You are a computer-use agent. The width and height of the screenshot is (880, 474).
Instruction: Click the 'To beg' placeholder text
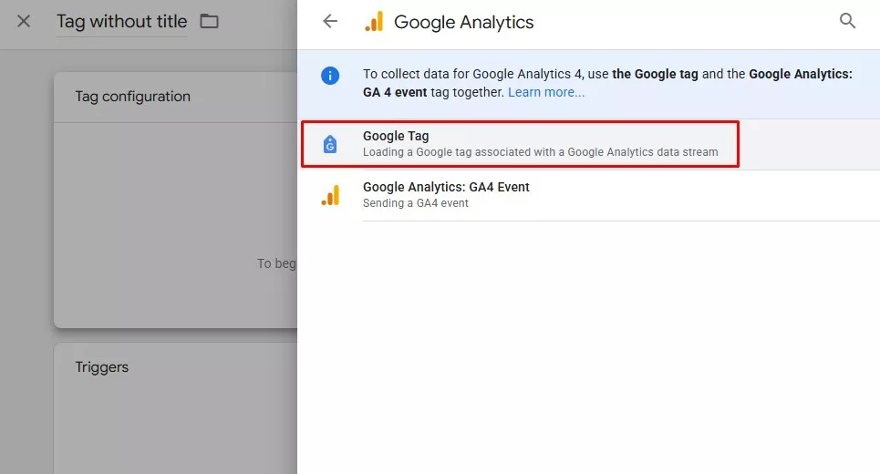pyautogui.click(x=276, y=263)
